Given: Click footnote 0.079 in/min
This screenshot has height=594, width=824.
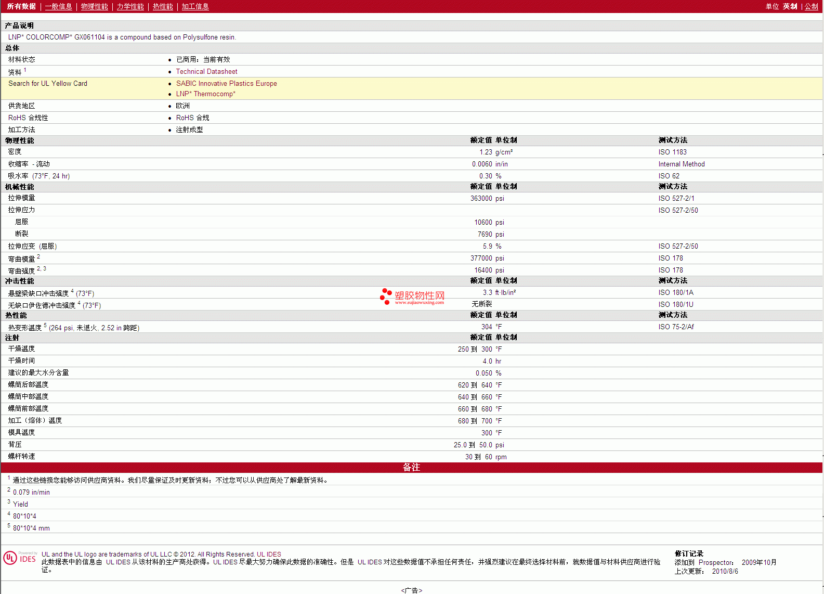Looking at the screenshot, I should click(31, 493).
